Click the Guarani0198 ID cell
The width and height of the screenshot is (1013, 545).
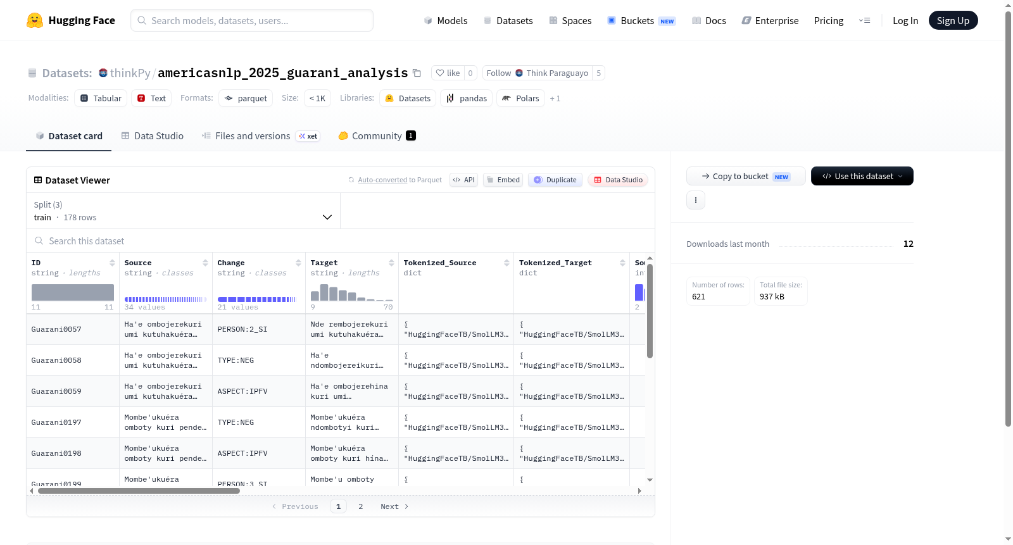click(x=73, y=453)
